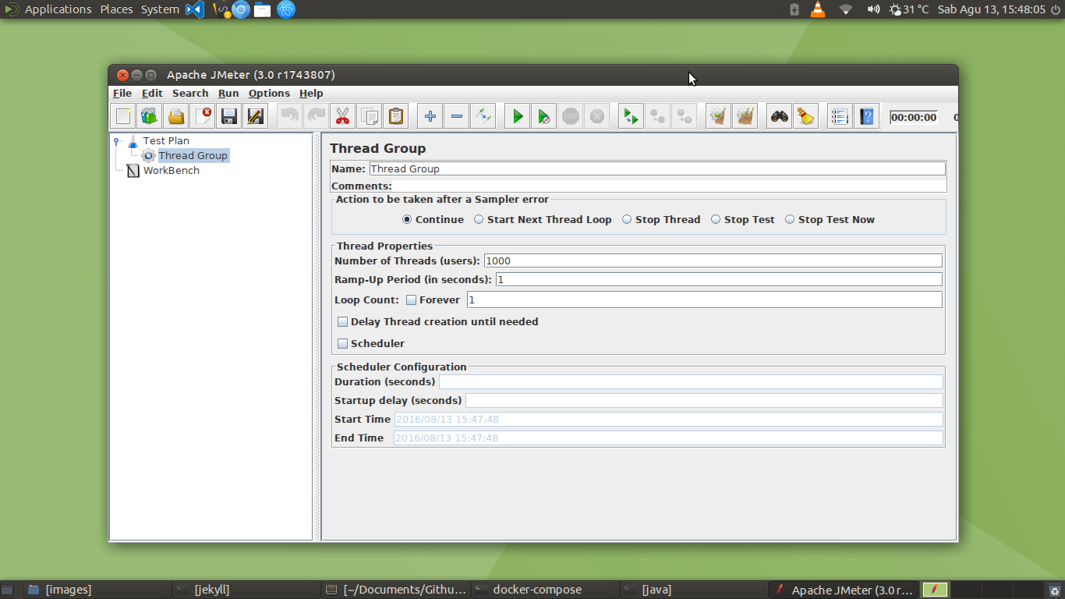The width and height of the screenshot is (1065, 599).
Task: Click Start no pauses icon
Action: tap(543, 116)
